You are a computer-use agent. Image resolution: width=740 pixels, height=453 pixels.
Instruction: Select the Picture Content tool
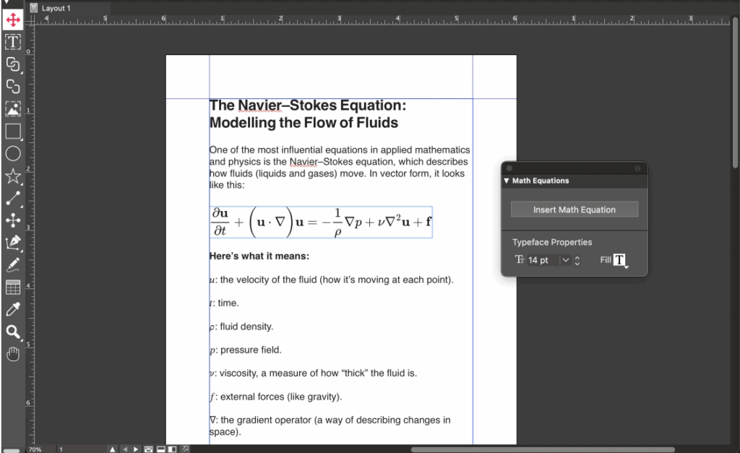coord(12,108)
